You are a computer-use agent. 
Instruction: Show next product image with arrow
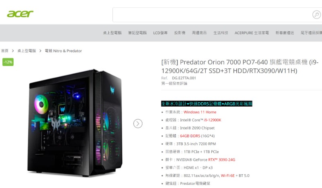point(138,124)
